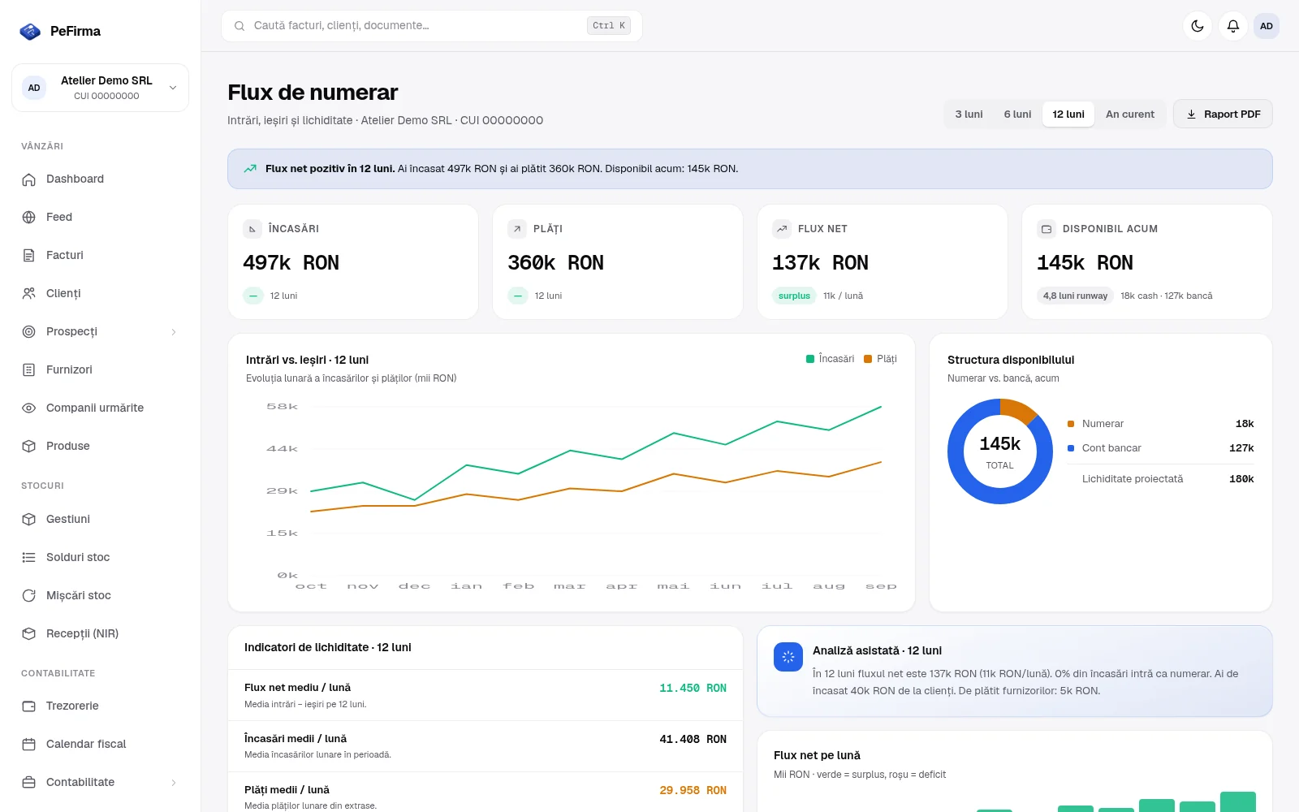This screenshot has height=812, width=1299.
Task: Click the surplus badge in Flux Net card
Action: 794,296
